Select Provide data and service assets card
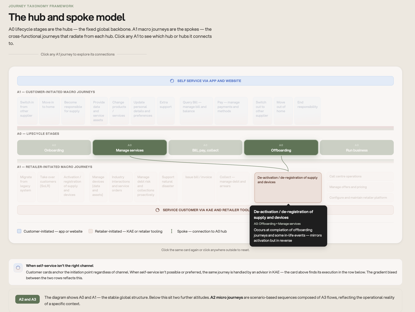415x312 pixels. pyautogui.click(x=99, y=111)
